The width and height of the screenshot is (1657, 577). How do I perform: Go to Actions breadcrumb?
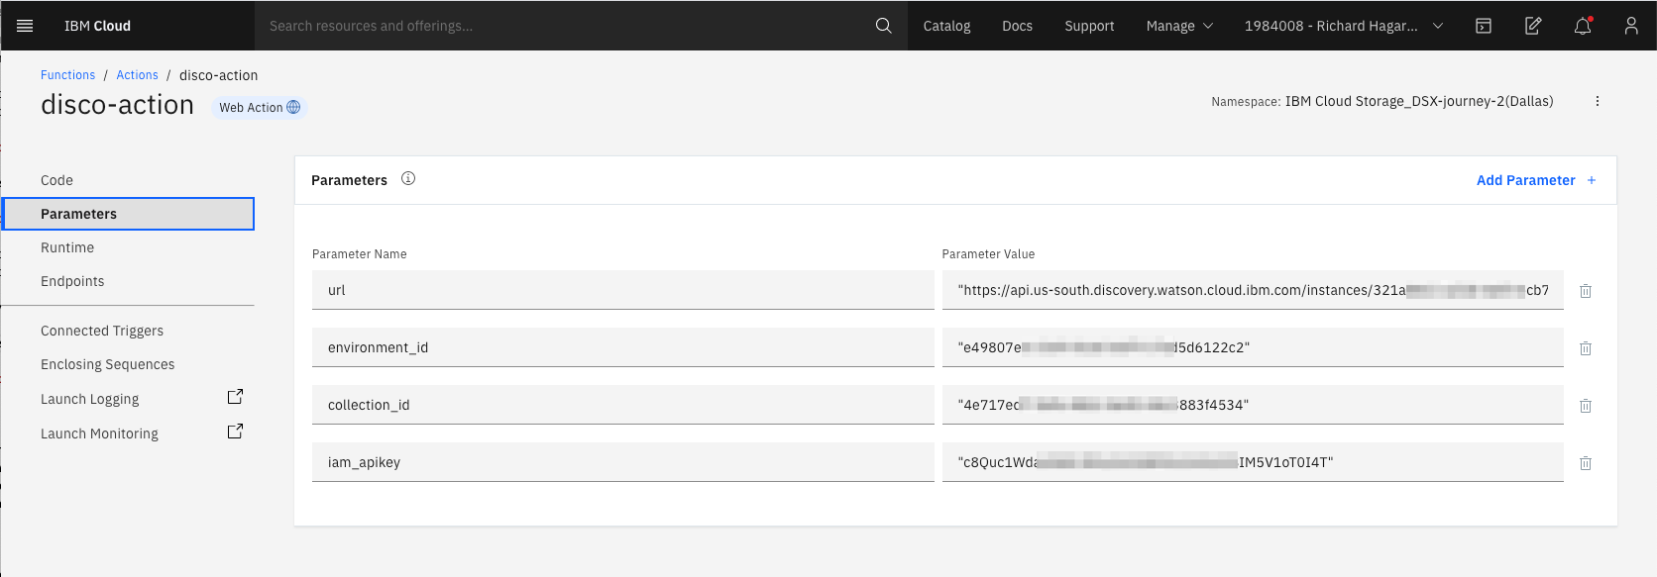(137, 75)
